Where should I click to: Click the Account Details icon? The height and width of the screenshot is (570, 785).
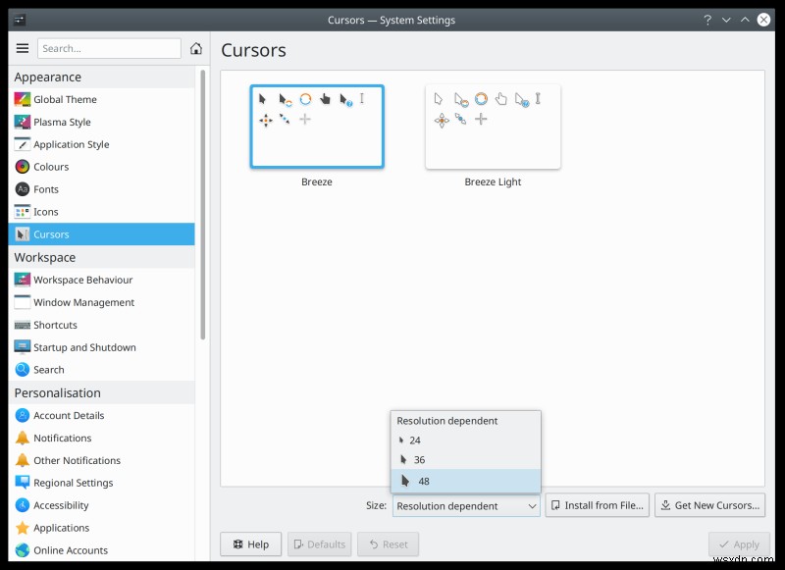click(23, 415)
